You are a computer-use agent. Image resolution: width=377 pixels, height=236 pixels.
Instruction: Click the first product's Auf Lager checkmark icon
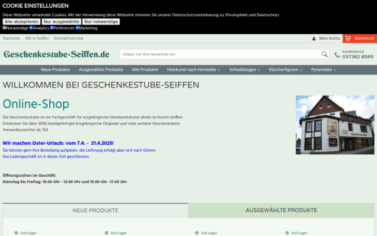pyautogui.click(x=16, y=233)
